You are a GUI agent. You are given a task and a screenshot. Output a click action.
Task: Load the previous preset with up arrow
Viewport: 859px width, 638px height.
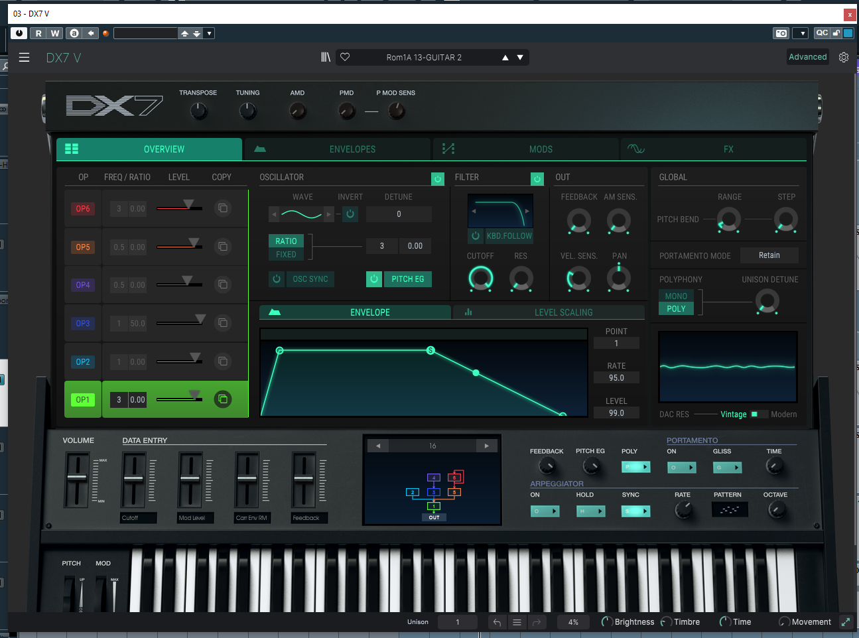click(x=505, y=58)
